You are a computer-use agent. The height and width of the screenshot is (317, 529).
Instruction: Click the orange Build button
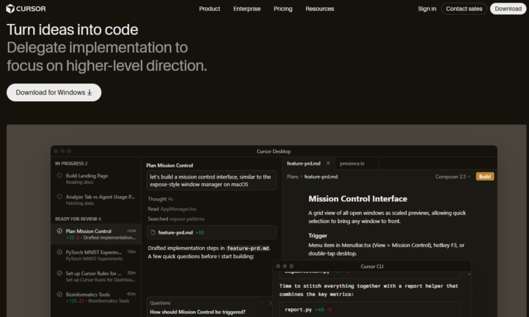485,177
